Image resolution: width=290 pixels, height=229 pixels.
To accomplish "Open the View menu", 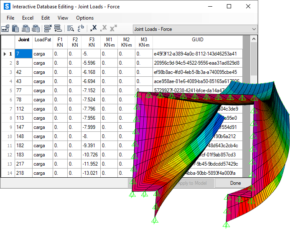I will point(63,18).
